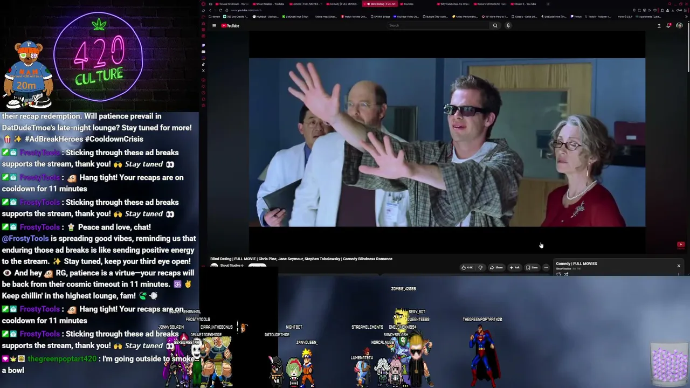Image resolution: width=690 pixels, height=388 pixels.
Task: Toggle shuffle for the Comedy playlist
Action: [x=566, y=274]
